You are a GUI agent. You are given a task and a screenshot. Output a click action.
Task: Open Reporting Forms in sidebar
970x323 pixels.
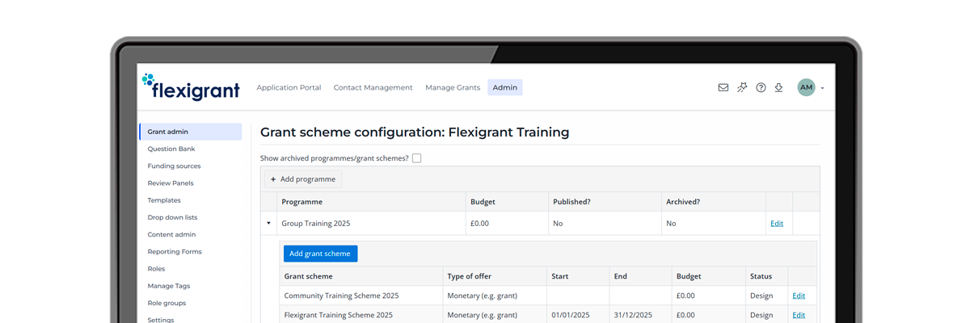point(175,252)
